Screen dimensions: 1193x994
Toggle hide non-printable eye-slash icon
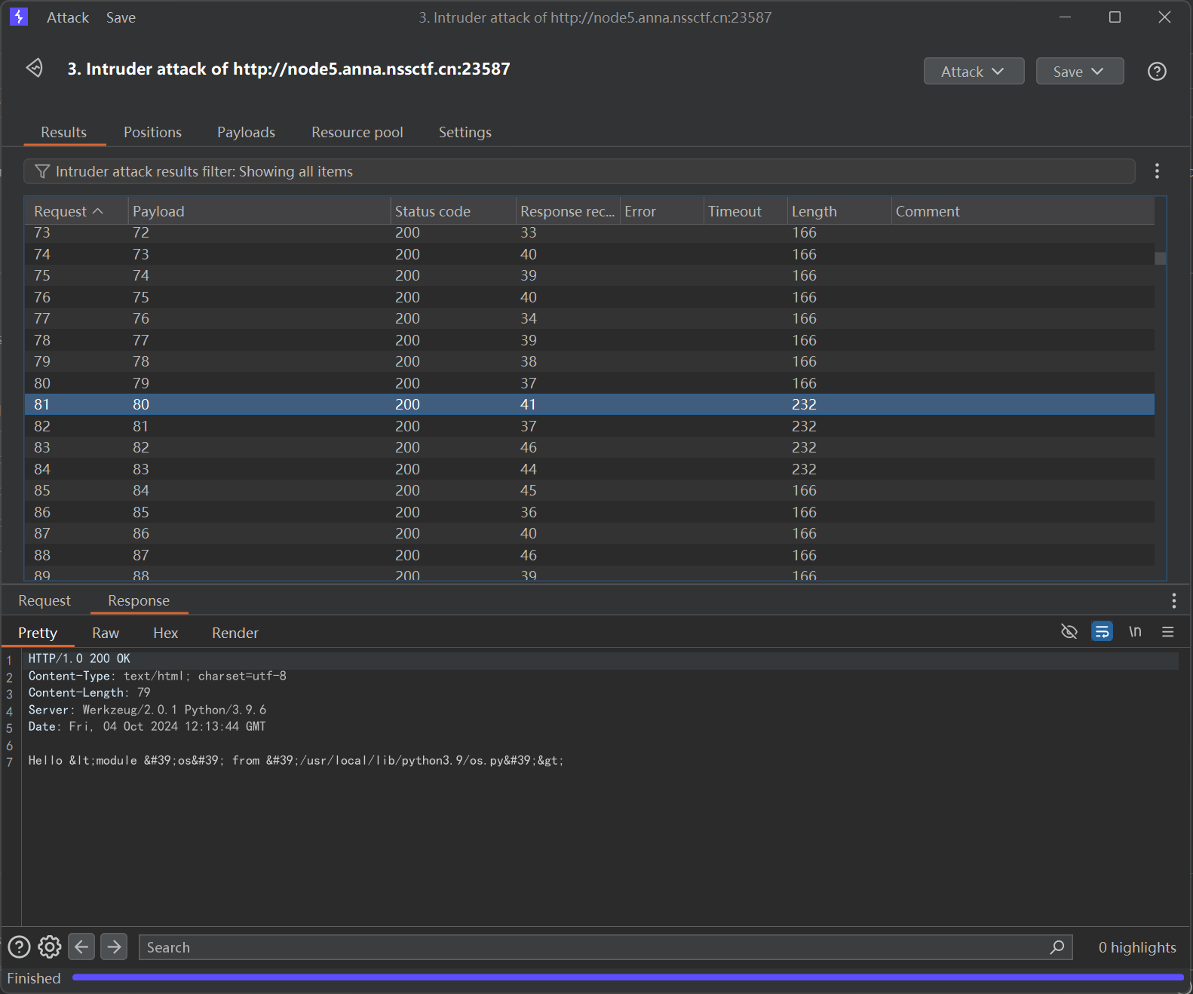click(1069, 631)
